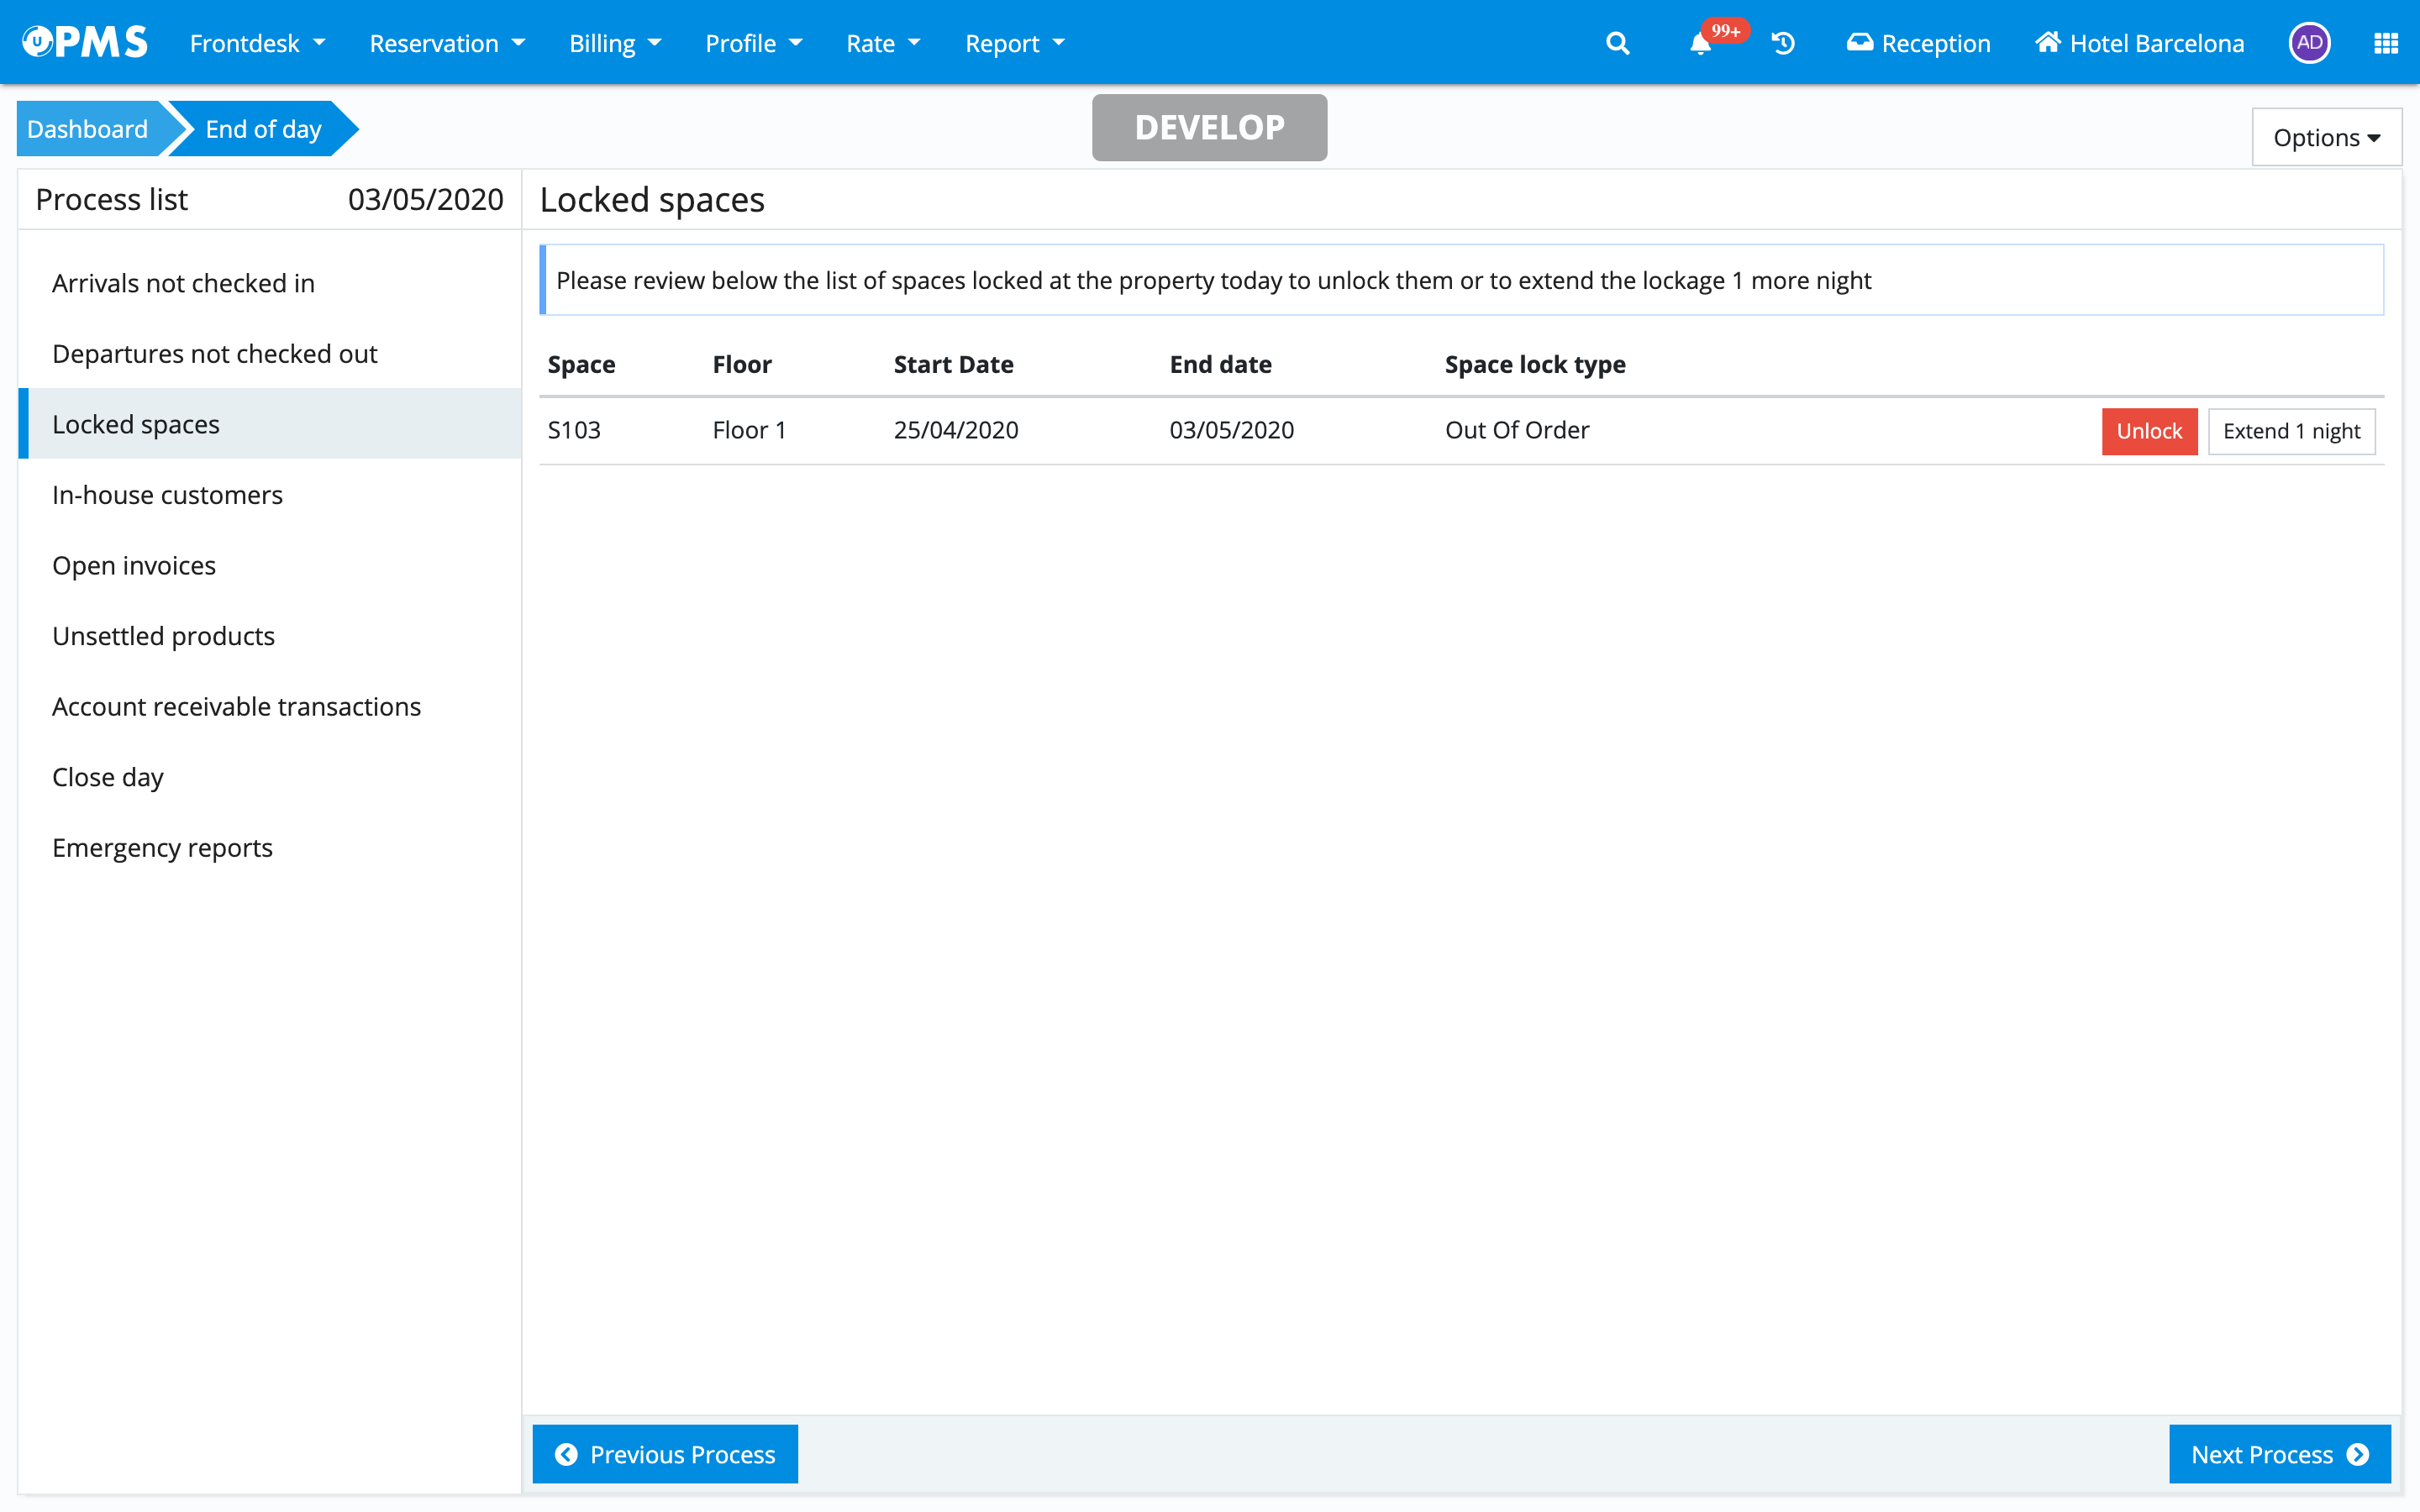
Task: Click the Dashboard breadcrumb
Action: (x=88, y=129)
